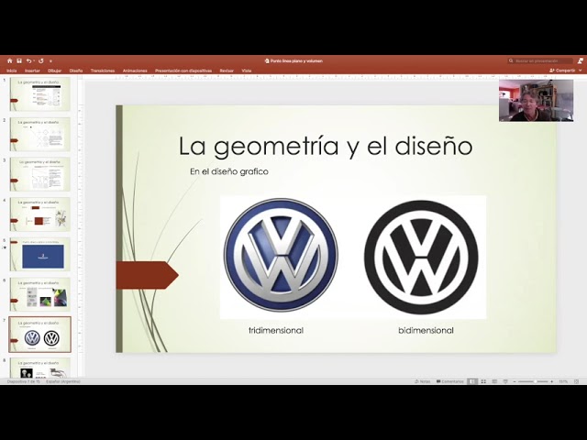This screenshot has width=587, height=440.
Task: Click the search magnifier icon
Action: (x=511, y=60)
